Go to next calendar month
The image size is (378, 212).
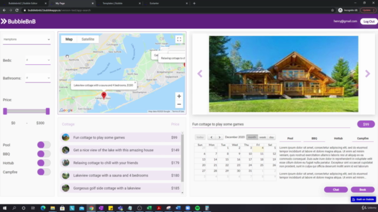point(219,137)
